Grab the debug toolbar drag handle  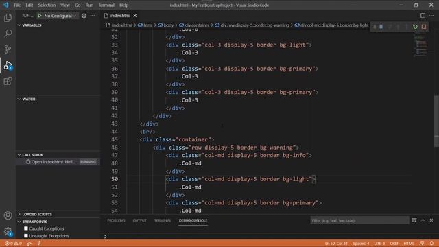375,27
